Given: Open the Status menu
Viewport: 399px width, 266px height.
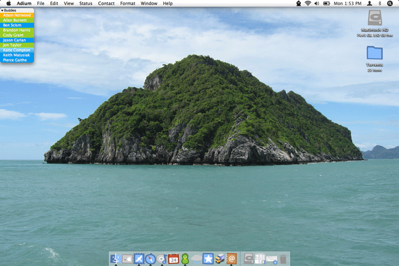Looking at the screenshot, I should point(86,4).
